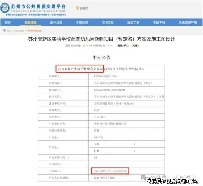Click the yellow location pin icon
The image size is (203, 186).
pos(77,8)
